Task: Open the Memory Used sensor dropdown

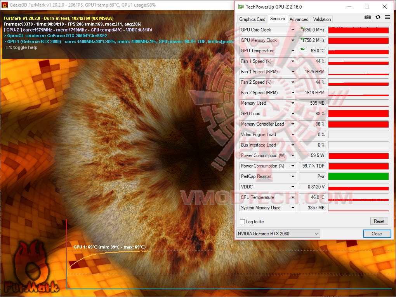Action: [293, 103]
